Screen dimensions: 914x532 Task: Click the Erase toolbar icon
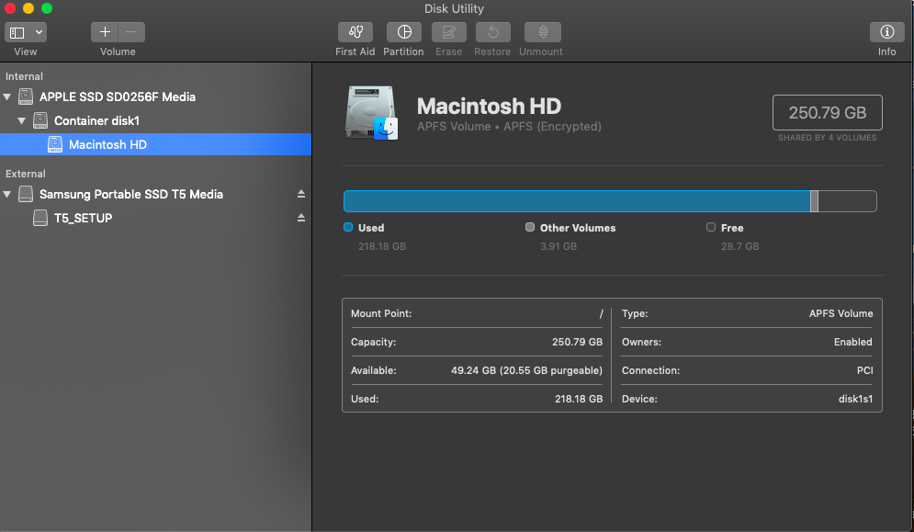tap(449, 32)
